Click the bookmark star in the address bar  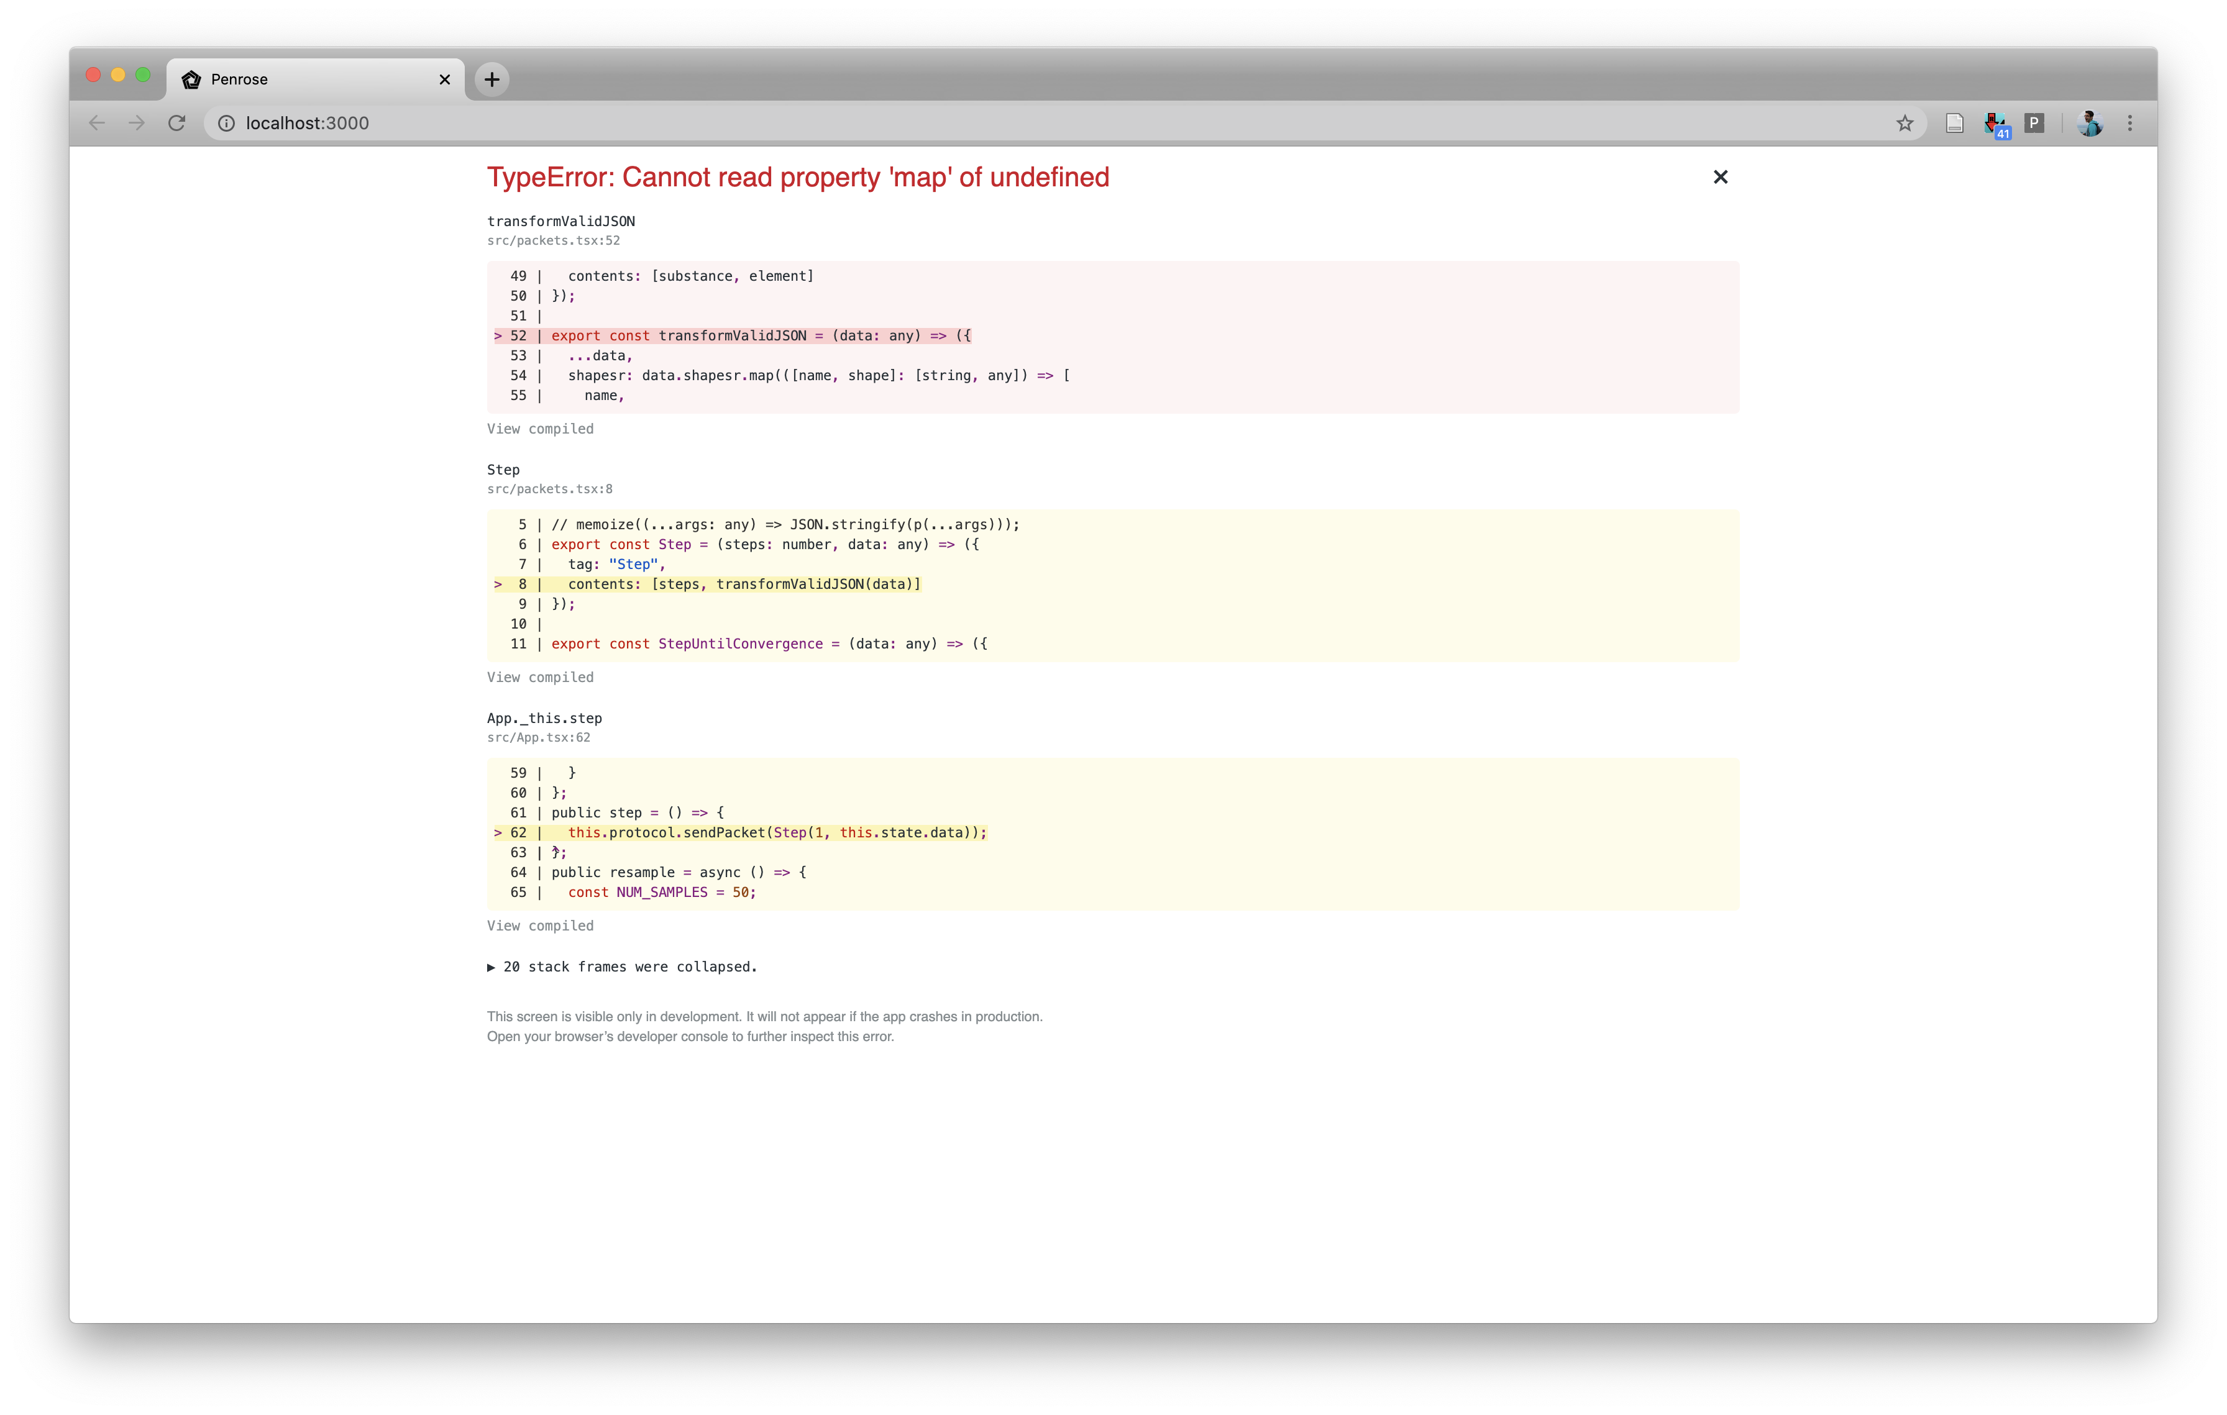click(1905, 123)
